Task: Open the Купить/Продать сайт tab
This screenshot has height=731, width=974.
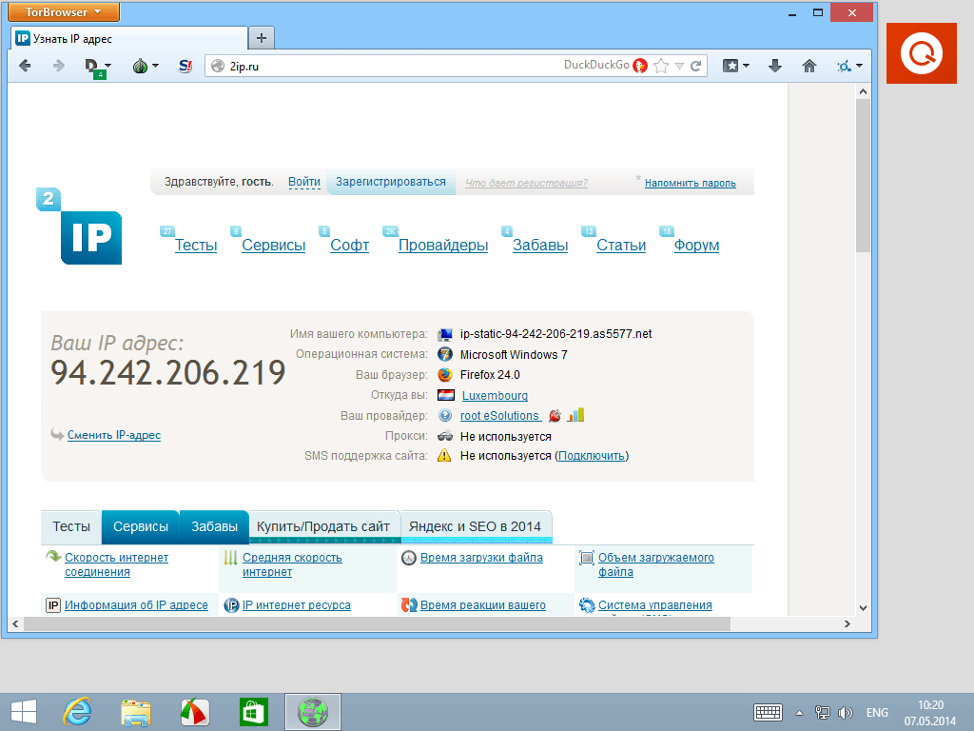Action: tap(323, 526)
